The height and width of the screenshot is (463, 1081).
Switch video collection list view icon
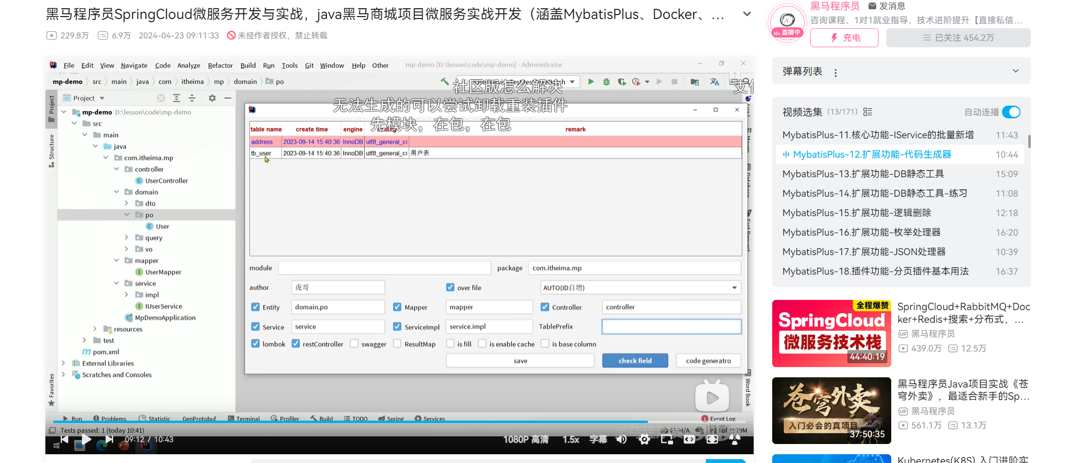click(x=867, y=112)
